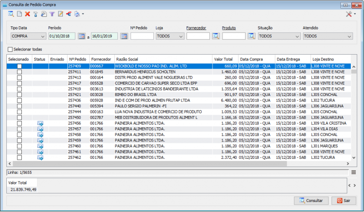Open the end date calendar picker
Viewport: 364px width, 212px height.
pyautogui.click(x=124, y=36)
